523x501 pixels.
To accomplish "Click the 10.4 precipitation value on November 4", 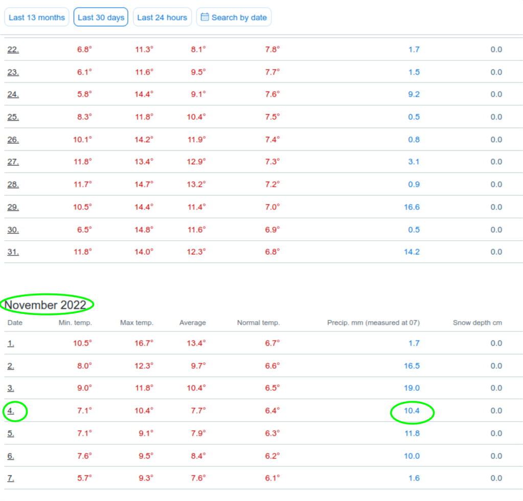I will 412,411.
